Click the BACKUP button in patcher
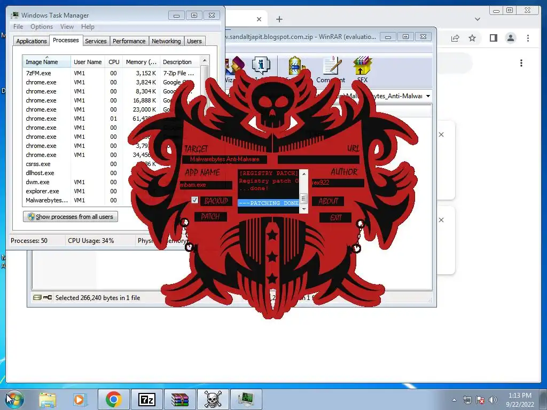The image size is (547, 410). [x=216, y=201]
